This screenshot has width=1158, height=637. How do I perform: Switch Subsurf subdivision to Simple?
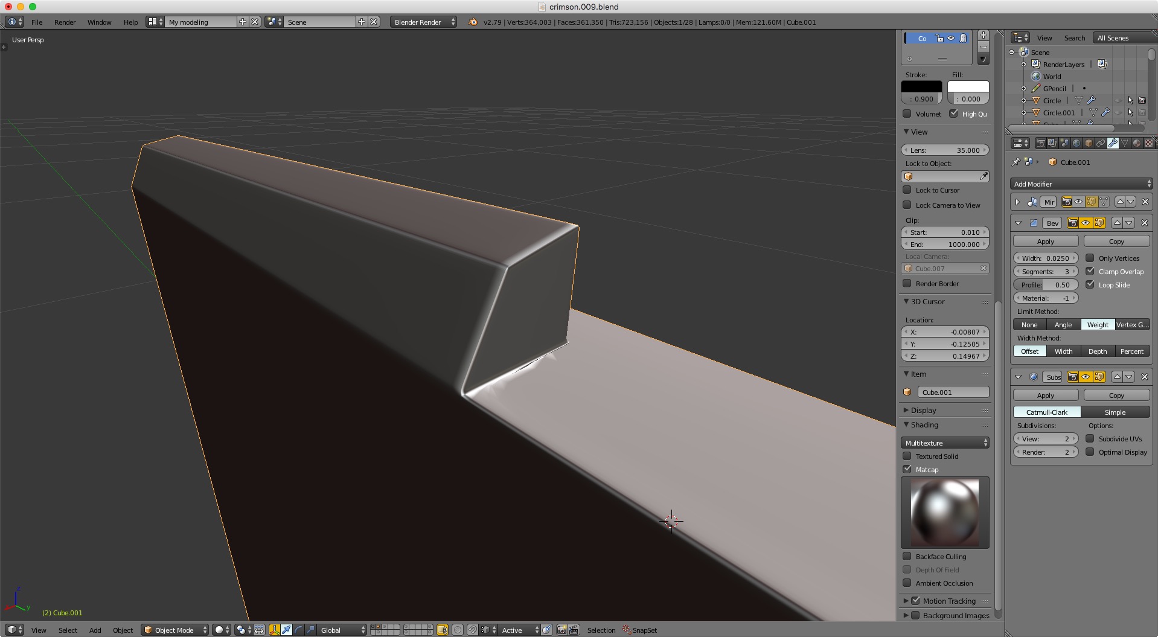coord(1116,412)
